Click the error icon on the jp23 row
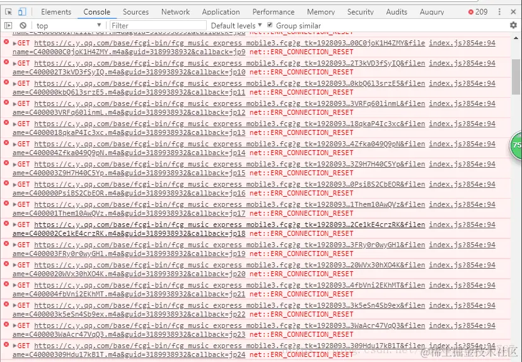Screen dimensions: 522x362 (x=6, y=324)
